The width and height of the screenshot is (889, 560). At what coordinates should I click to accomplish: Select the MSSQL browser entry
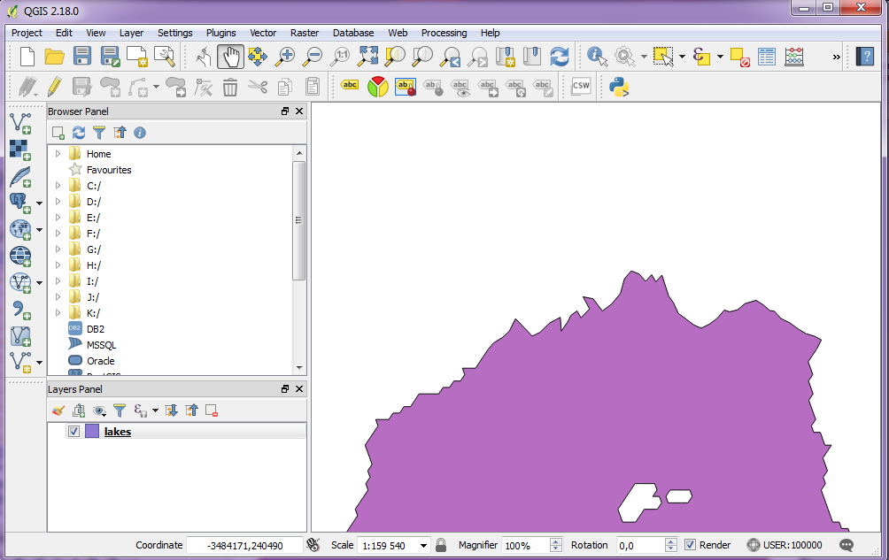pyautogui.click(x=101, y=345)
